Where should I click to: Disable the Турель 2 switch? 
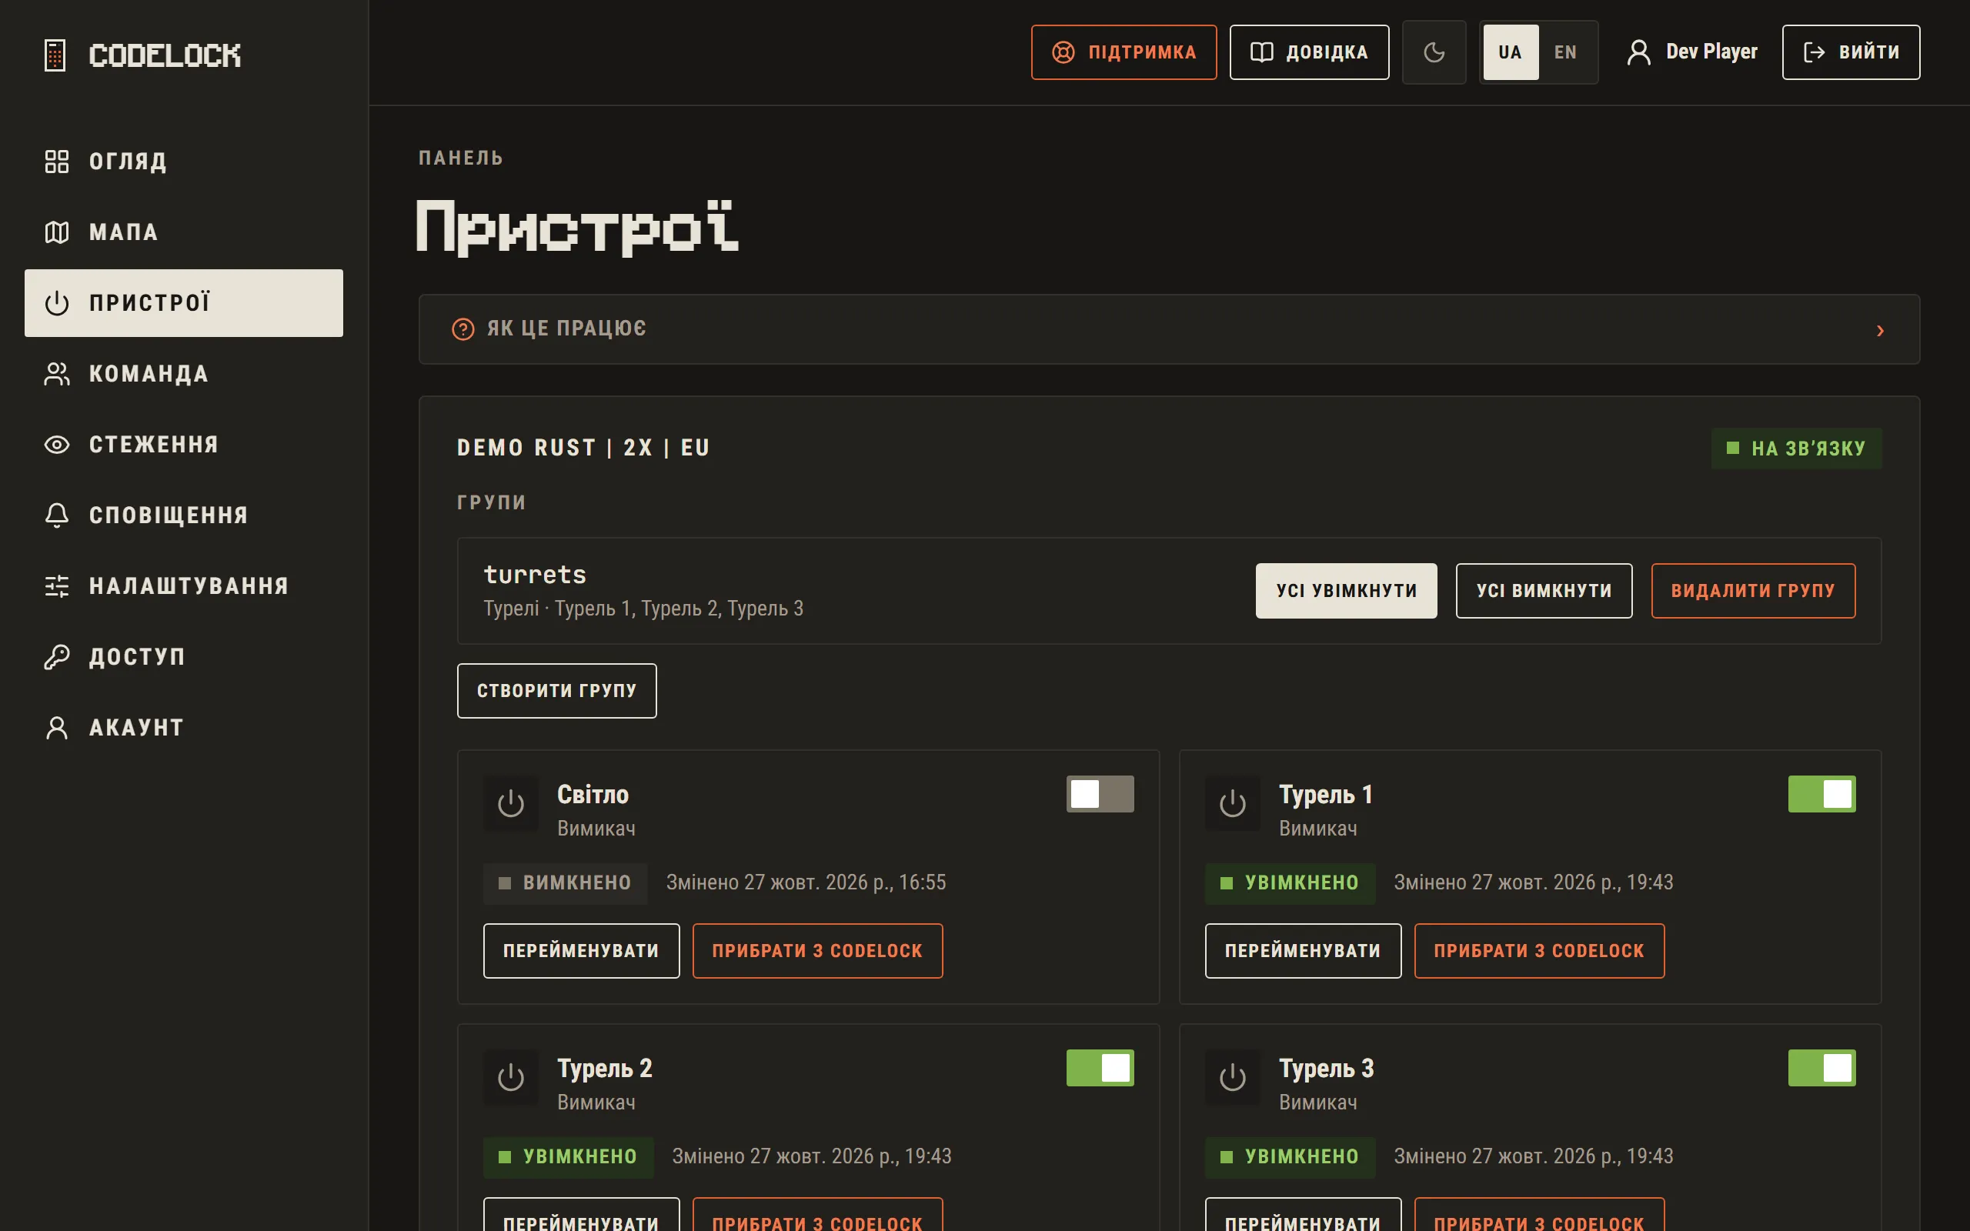coord(1100,1067)
